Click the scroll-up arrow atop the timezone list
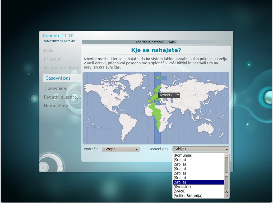Screen dimensions: 273x203 point(226,156)
